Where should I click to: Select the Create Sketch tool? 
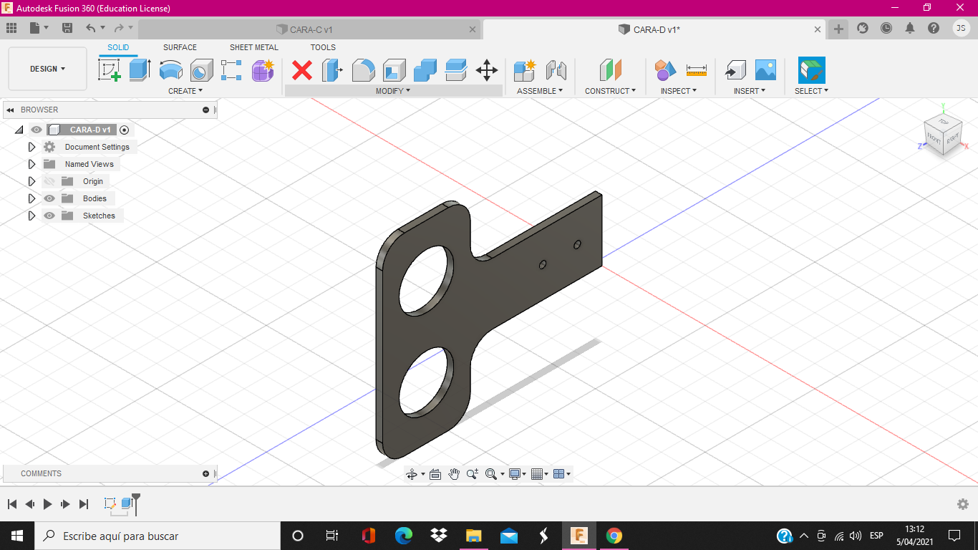click(109, 70)
